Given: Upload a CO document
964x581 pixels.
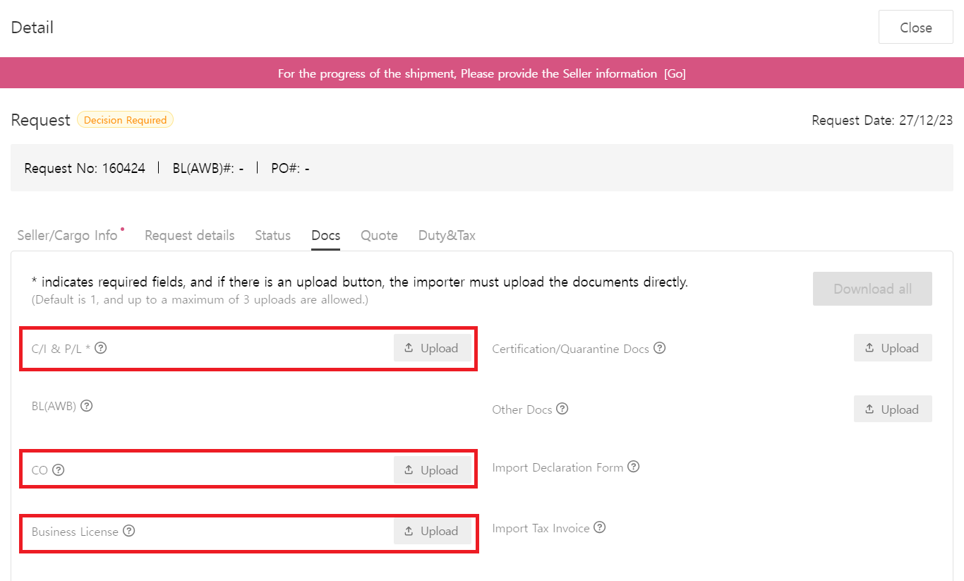Looking at the screenshot, I should point(432,470).
